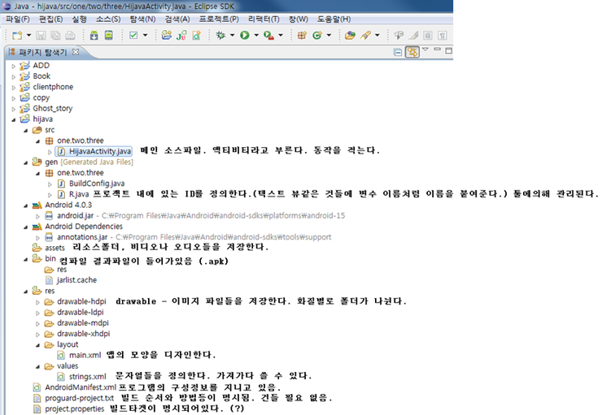Click the Print toolbar icon
The image size is (602, 415).
click(x=70, y=36)
